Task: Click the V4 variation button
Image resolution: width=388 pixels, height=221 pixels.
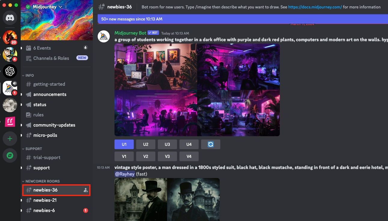Action: pyautogui.click(x=189, y=156)
